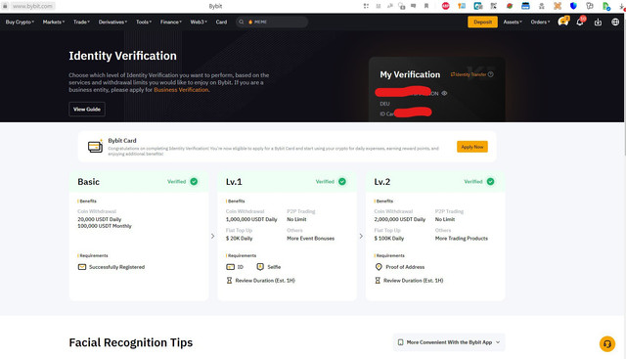Click the search magnifier icon
Image resolution: width=626 pixels, height=359 pixels.
pyautogui.click(x=242, y=22)
